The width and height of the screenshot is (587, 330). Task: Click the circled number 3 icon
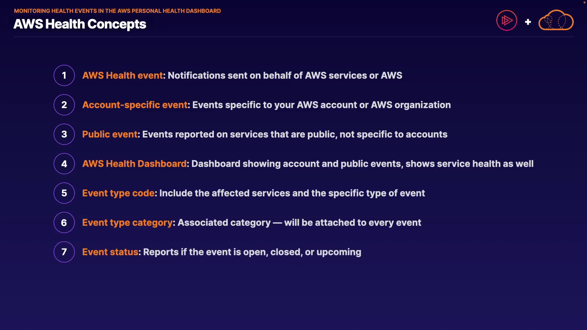click(x=64, y=134)
